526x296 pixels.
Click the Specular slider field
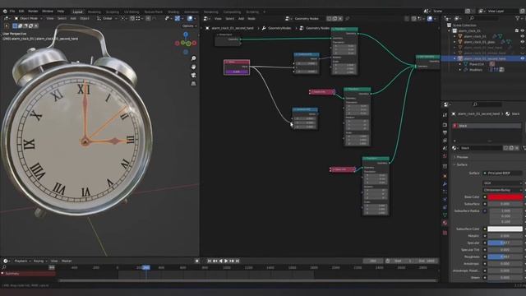click(x=505, y=243)
